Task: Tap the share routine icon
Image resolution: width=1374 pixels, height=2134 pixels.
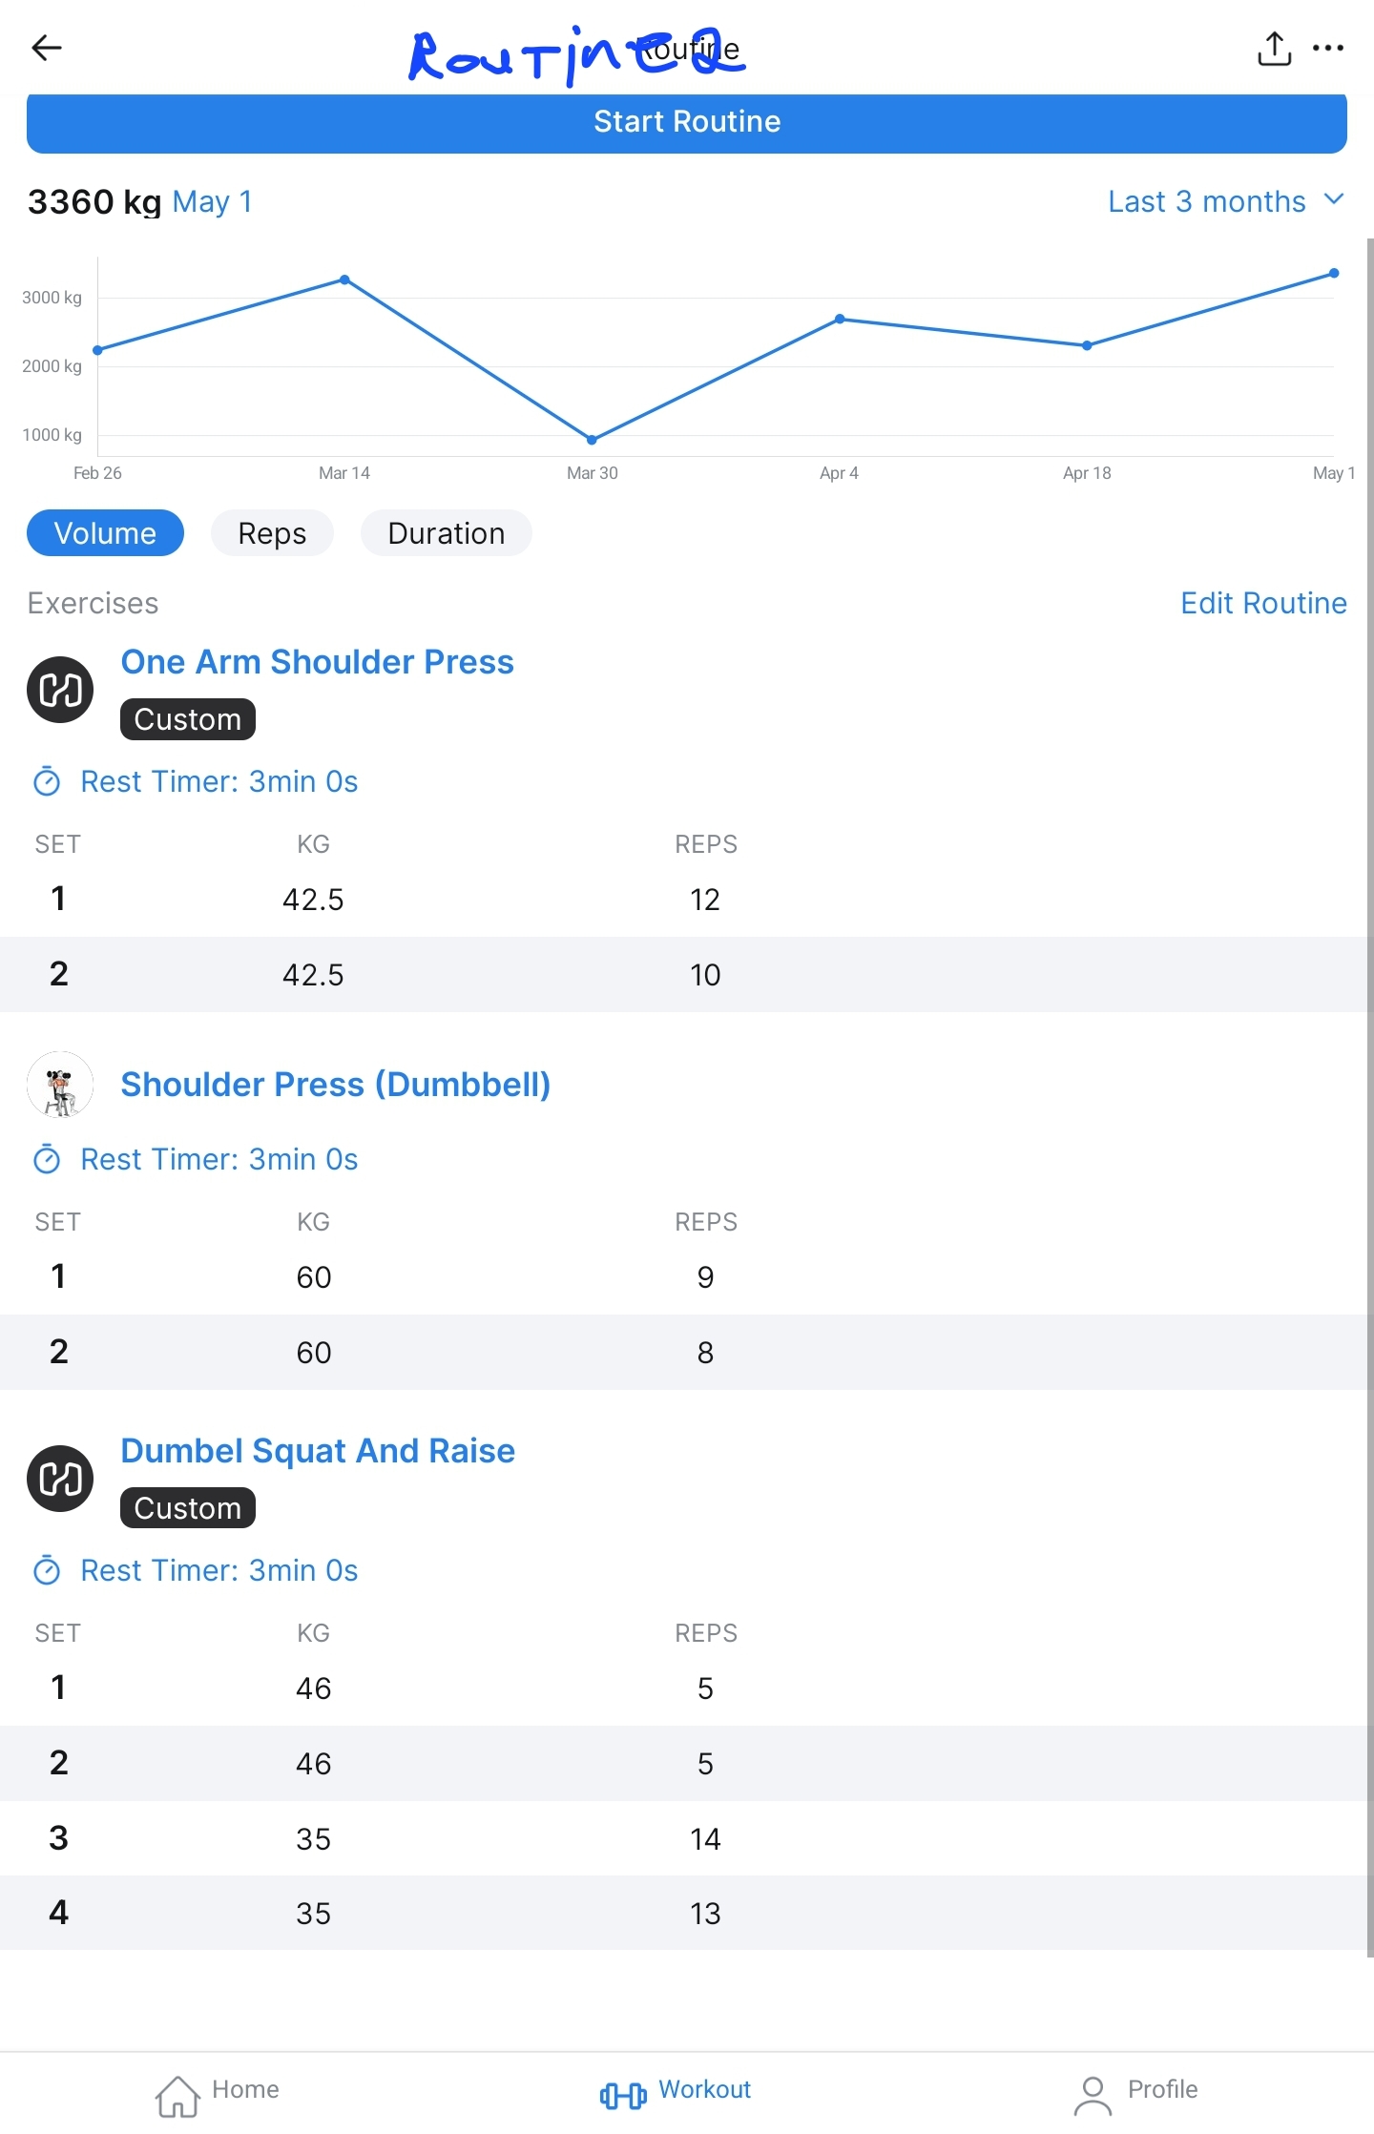Action: click(1274, 49)
